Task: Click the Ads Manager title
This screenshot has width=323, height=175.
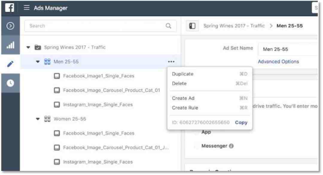Action: click(x=51, y=8)
